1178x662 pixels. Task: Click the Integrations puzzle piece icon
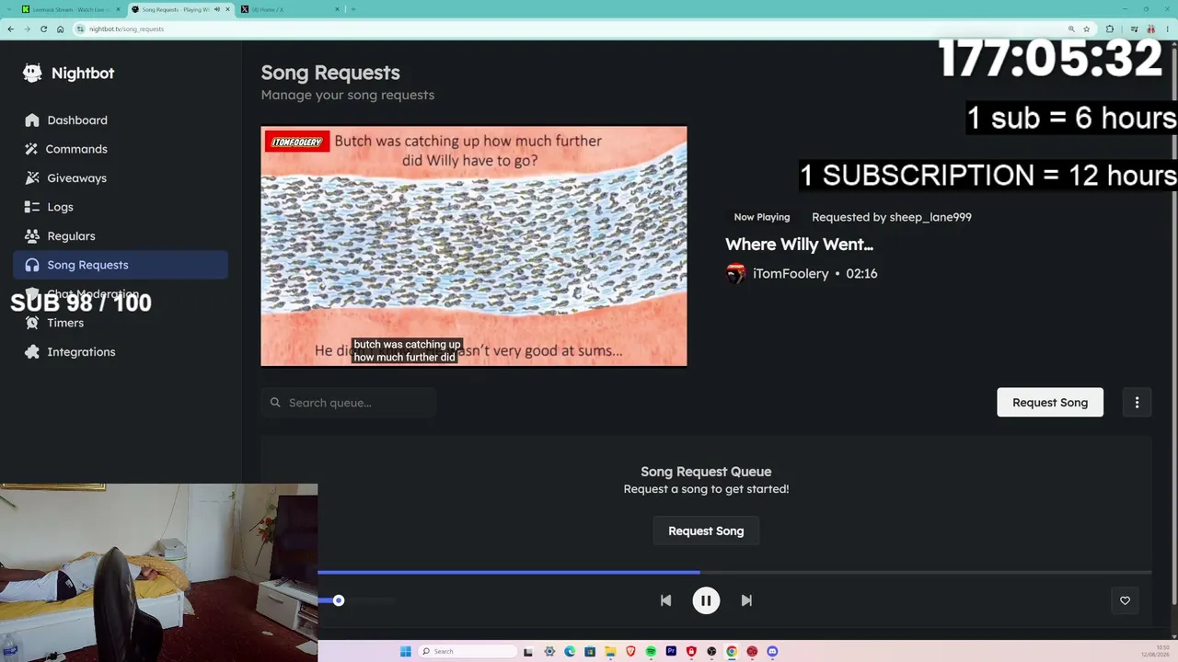point(32,352)
